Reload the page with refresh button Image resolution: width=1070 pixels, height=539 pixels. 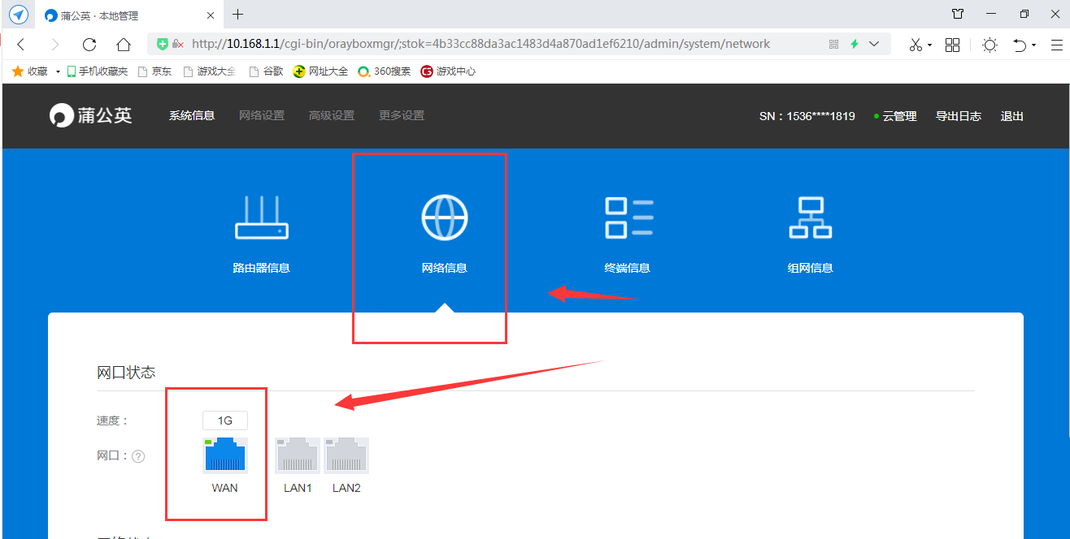[89, 45]
